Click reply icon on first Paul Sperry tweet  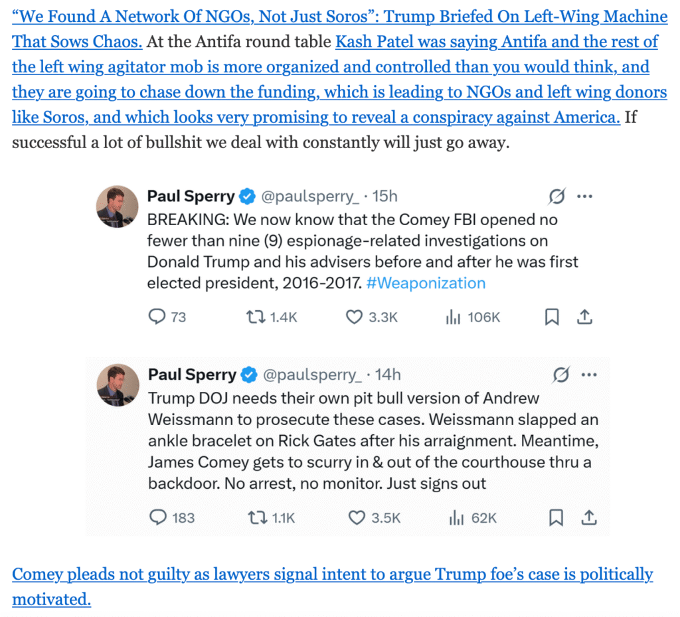point(157,317)
